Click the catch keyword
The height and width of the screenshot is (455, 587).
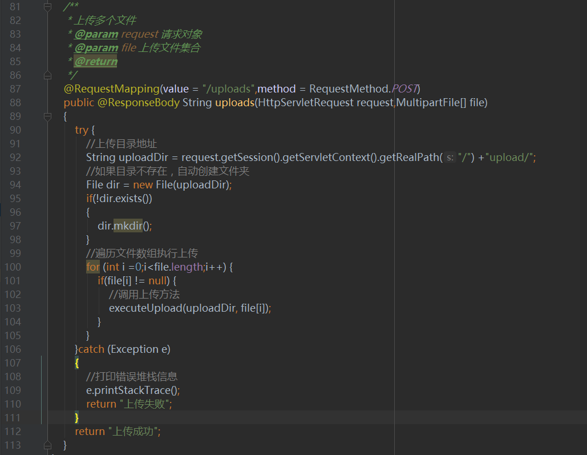tap(91, 349)
